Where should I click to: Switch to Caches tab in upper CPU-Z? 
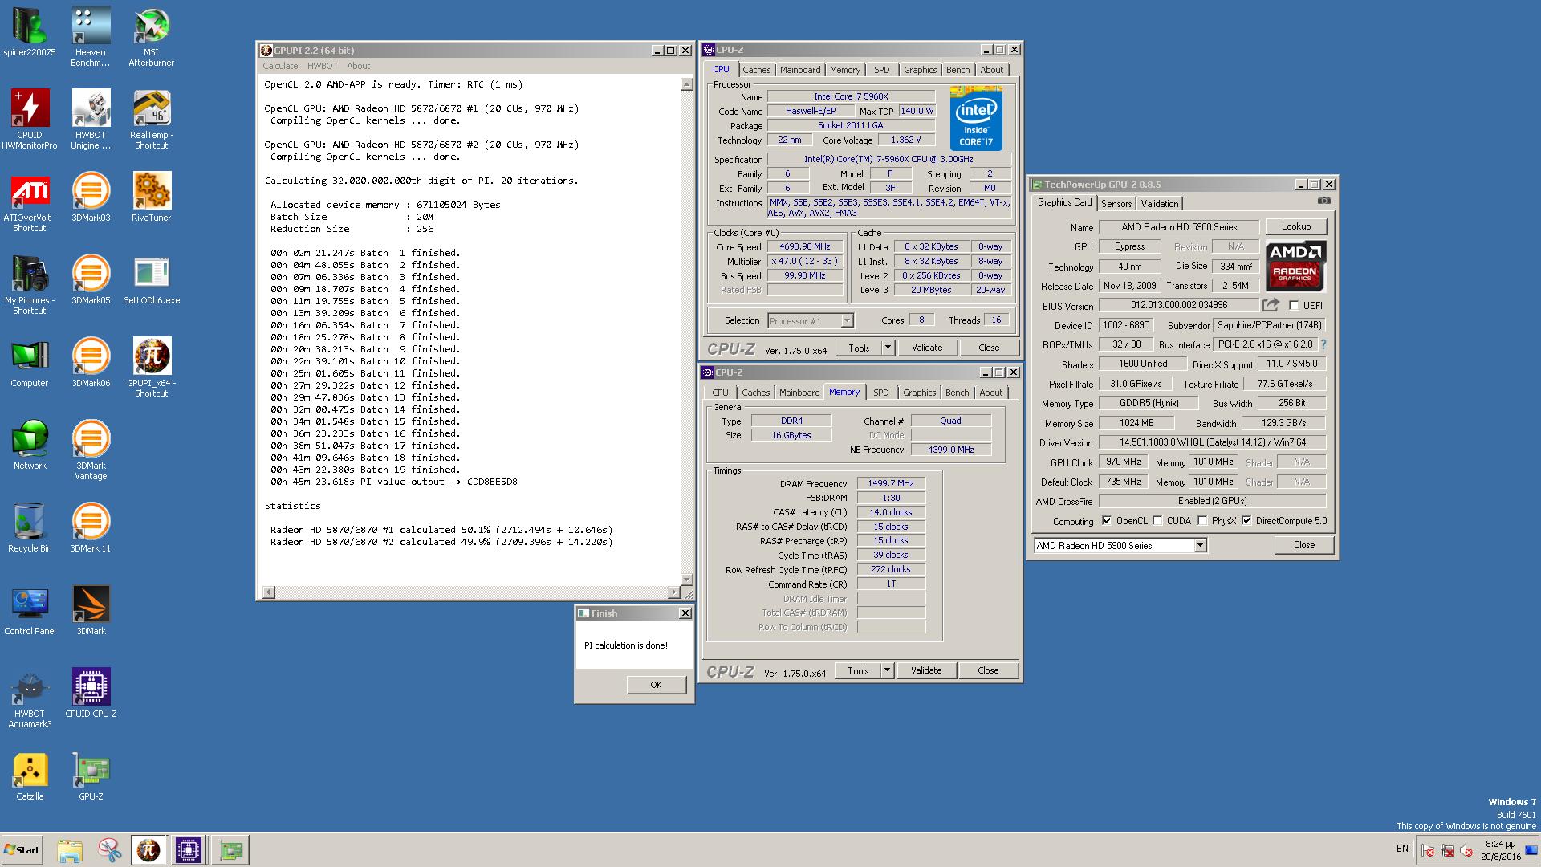(756, 70)
